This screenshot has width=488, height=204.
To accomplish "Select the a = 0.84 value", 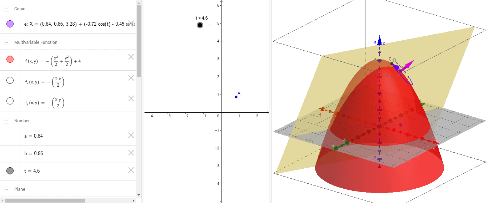I will 34,136.
